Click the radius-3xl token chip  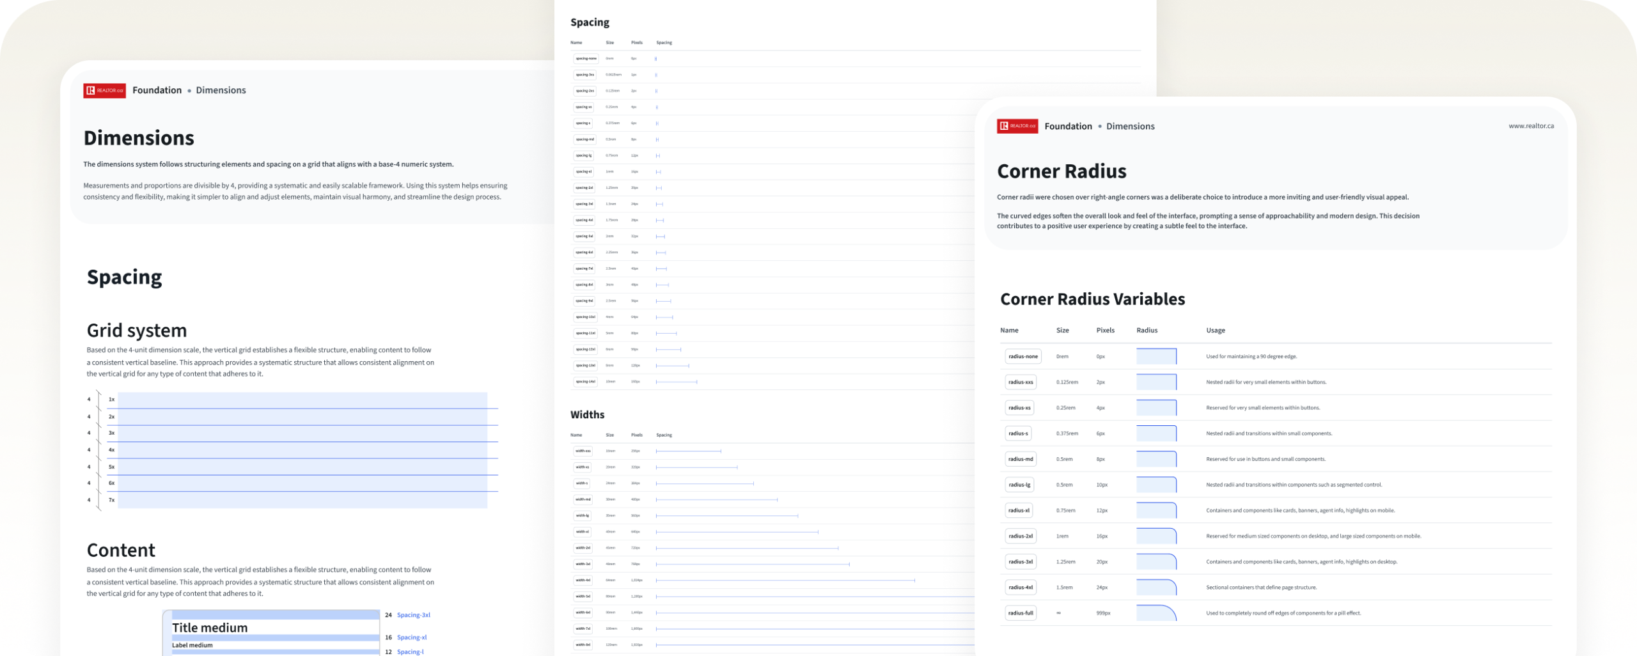(x=1021, y=561)
